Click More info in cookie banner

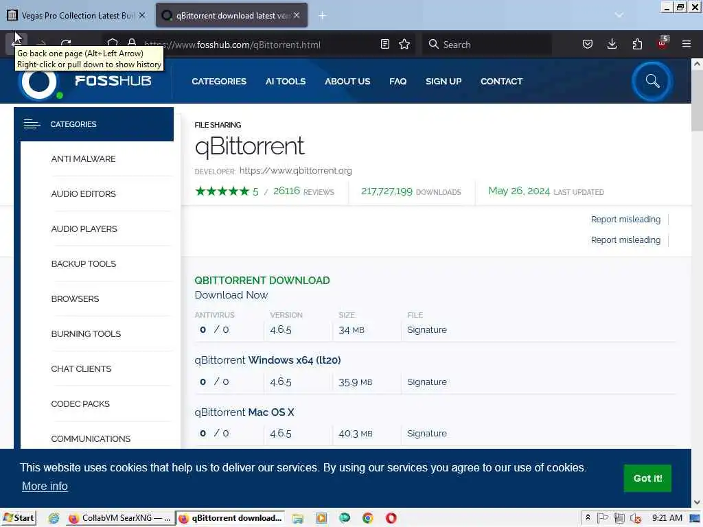click(x=45, y=486)
